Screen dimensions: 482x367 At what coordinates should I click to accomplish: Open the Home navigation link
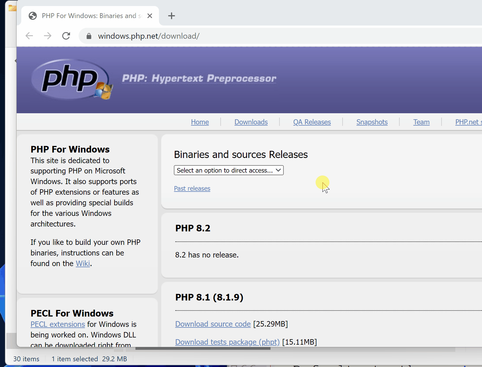click(x=200, y=122)
